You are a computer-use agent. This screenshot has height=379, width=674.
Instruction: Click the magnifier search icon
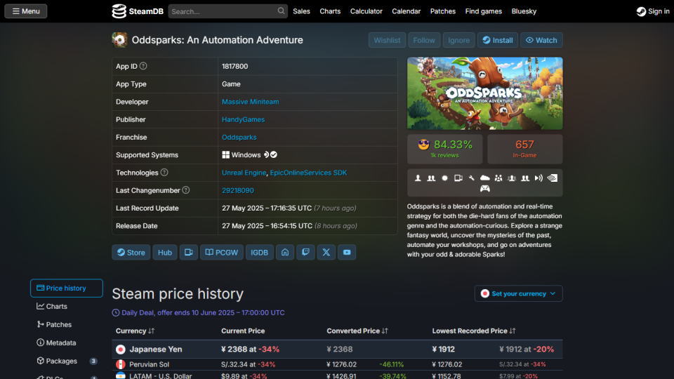[x=281, y=11]
